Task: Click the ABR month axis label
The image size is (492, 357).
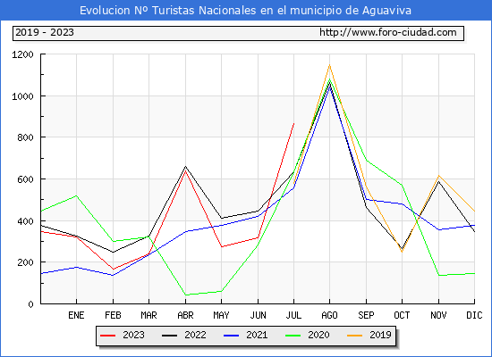Action: click(185, 315)
